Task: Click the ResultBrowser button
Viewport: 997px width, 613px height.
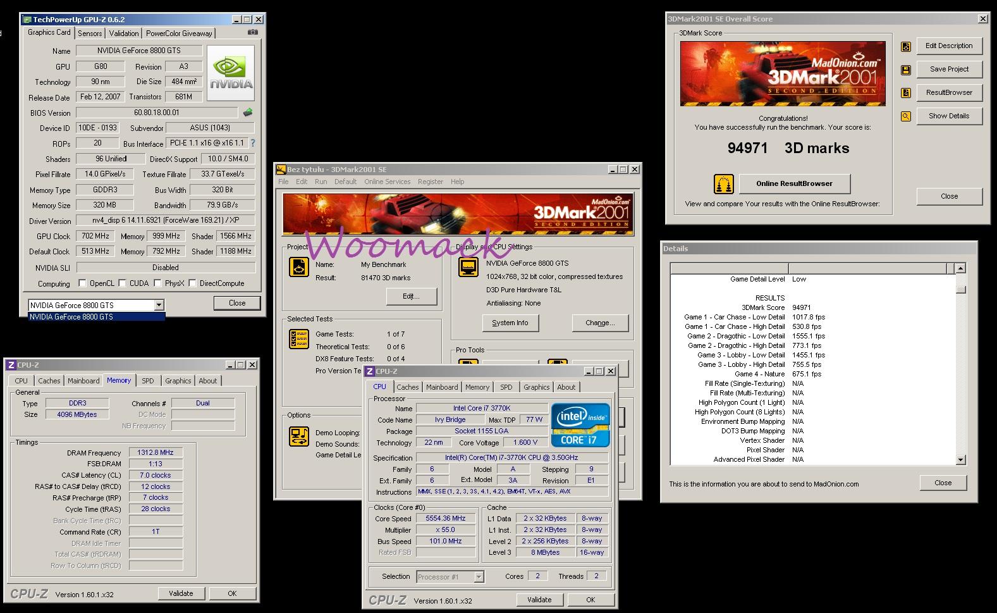Action: coord(949,92)
